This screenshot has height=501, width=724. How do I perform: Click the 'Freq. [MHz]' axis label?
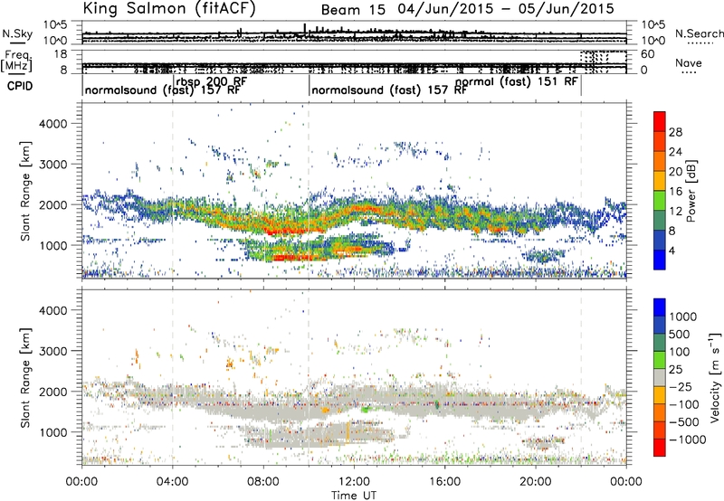pyautogui.click(x=16, y=61)
